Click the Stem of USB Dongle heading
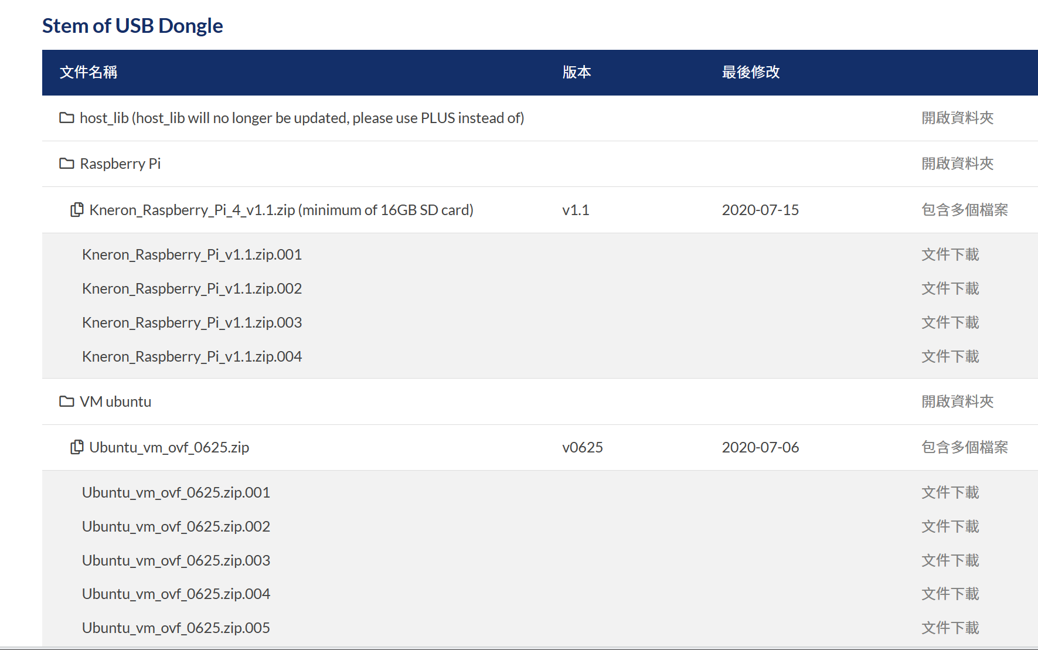 click(x=132, y=26)
